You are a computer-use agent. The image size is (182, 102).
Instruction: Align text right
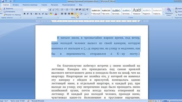69,14
